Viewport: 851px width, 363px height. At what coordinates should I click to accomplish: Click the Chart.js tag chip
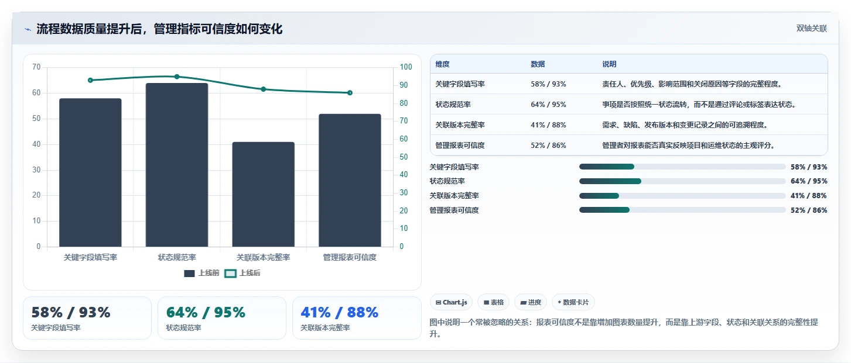[450, 302]
